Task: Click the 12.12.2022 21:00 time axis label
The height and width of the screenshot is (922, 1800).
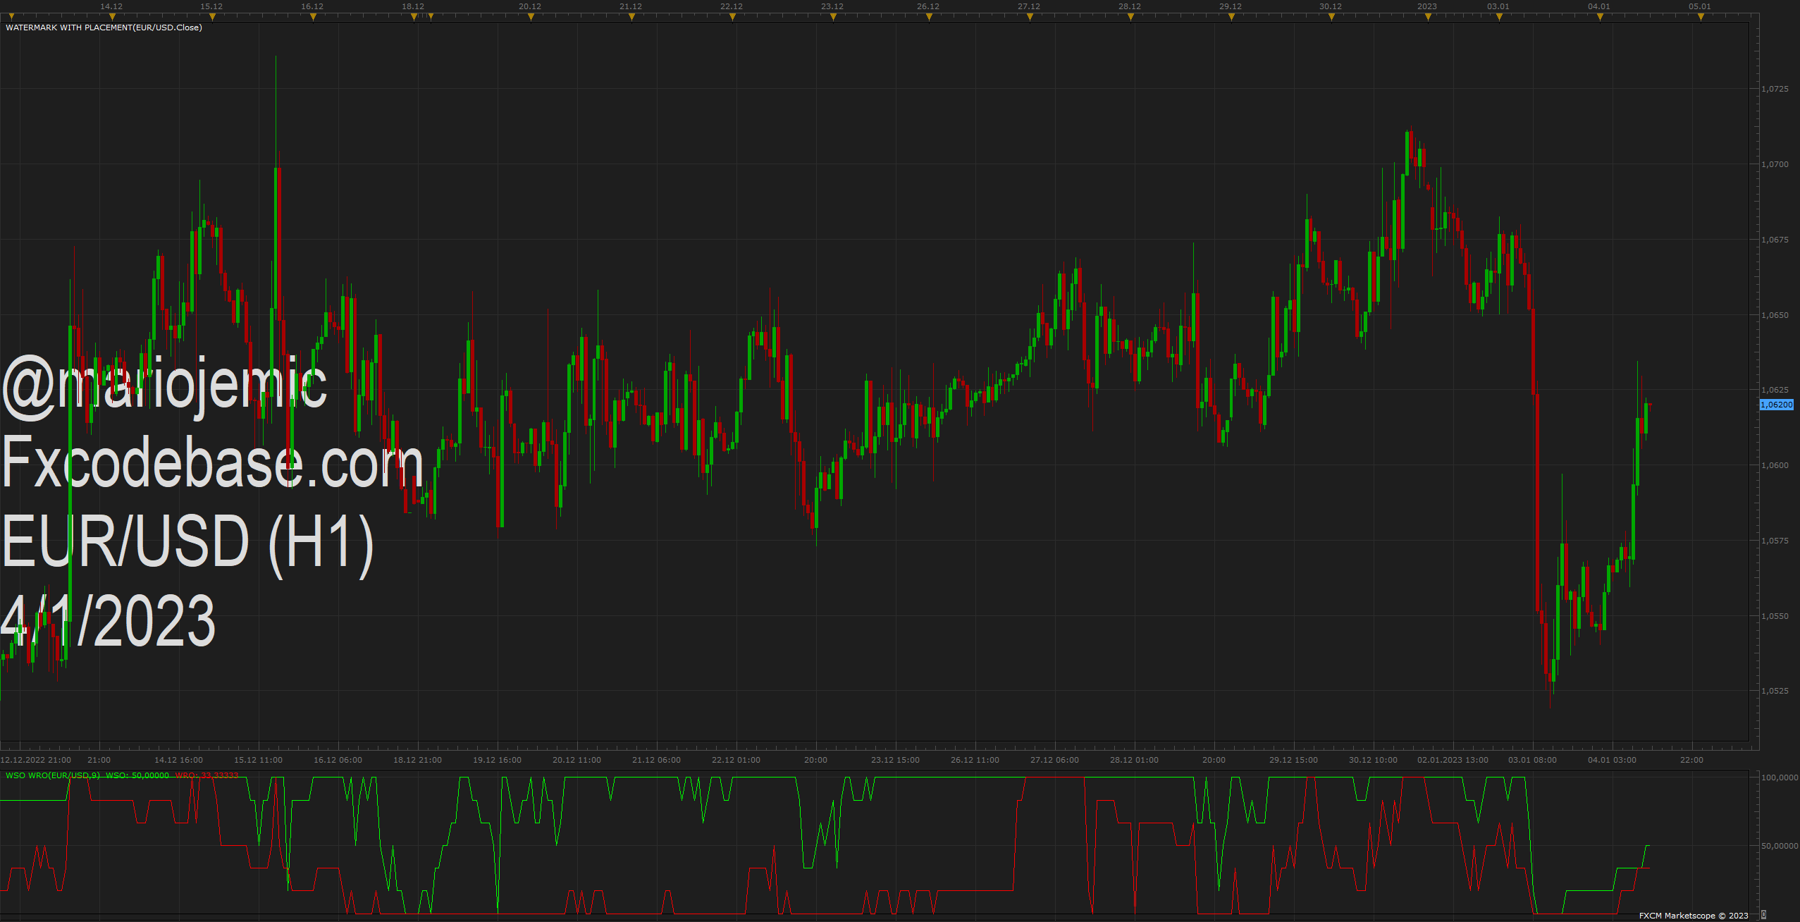Action: [x=36, y=760]
